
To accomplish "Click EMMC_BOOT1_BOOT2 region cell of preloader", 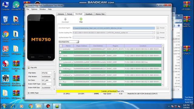I will 115,49.
